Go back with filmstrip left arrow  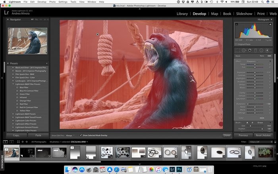tap(23, 142)
